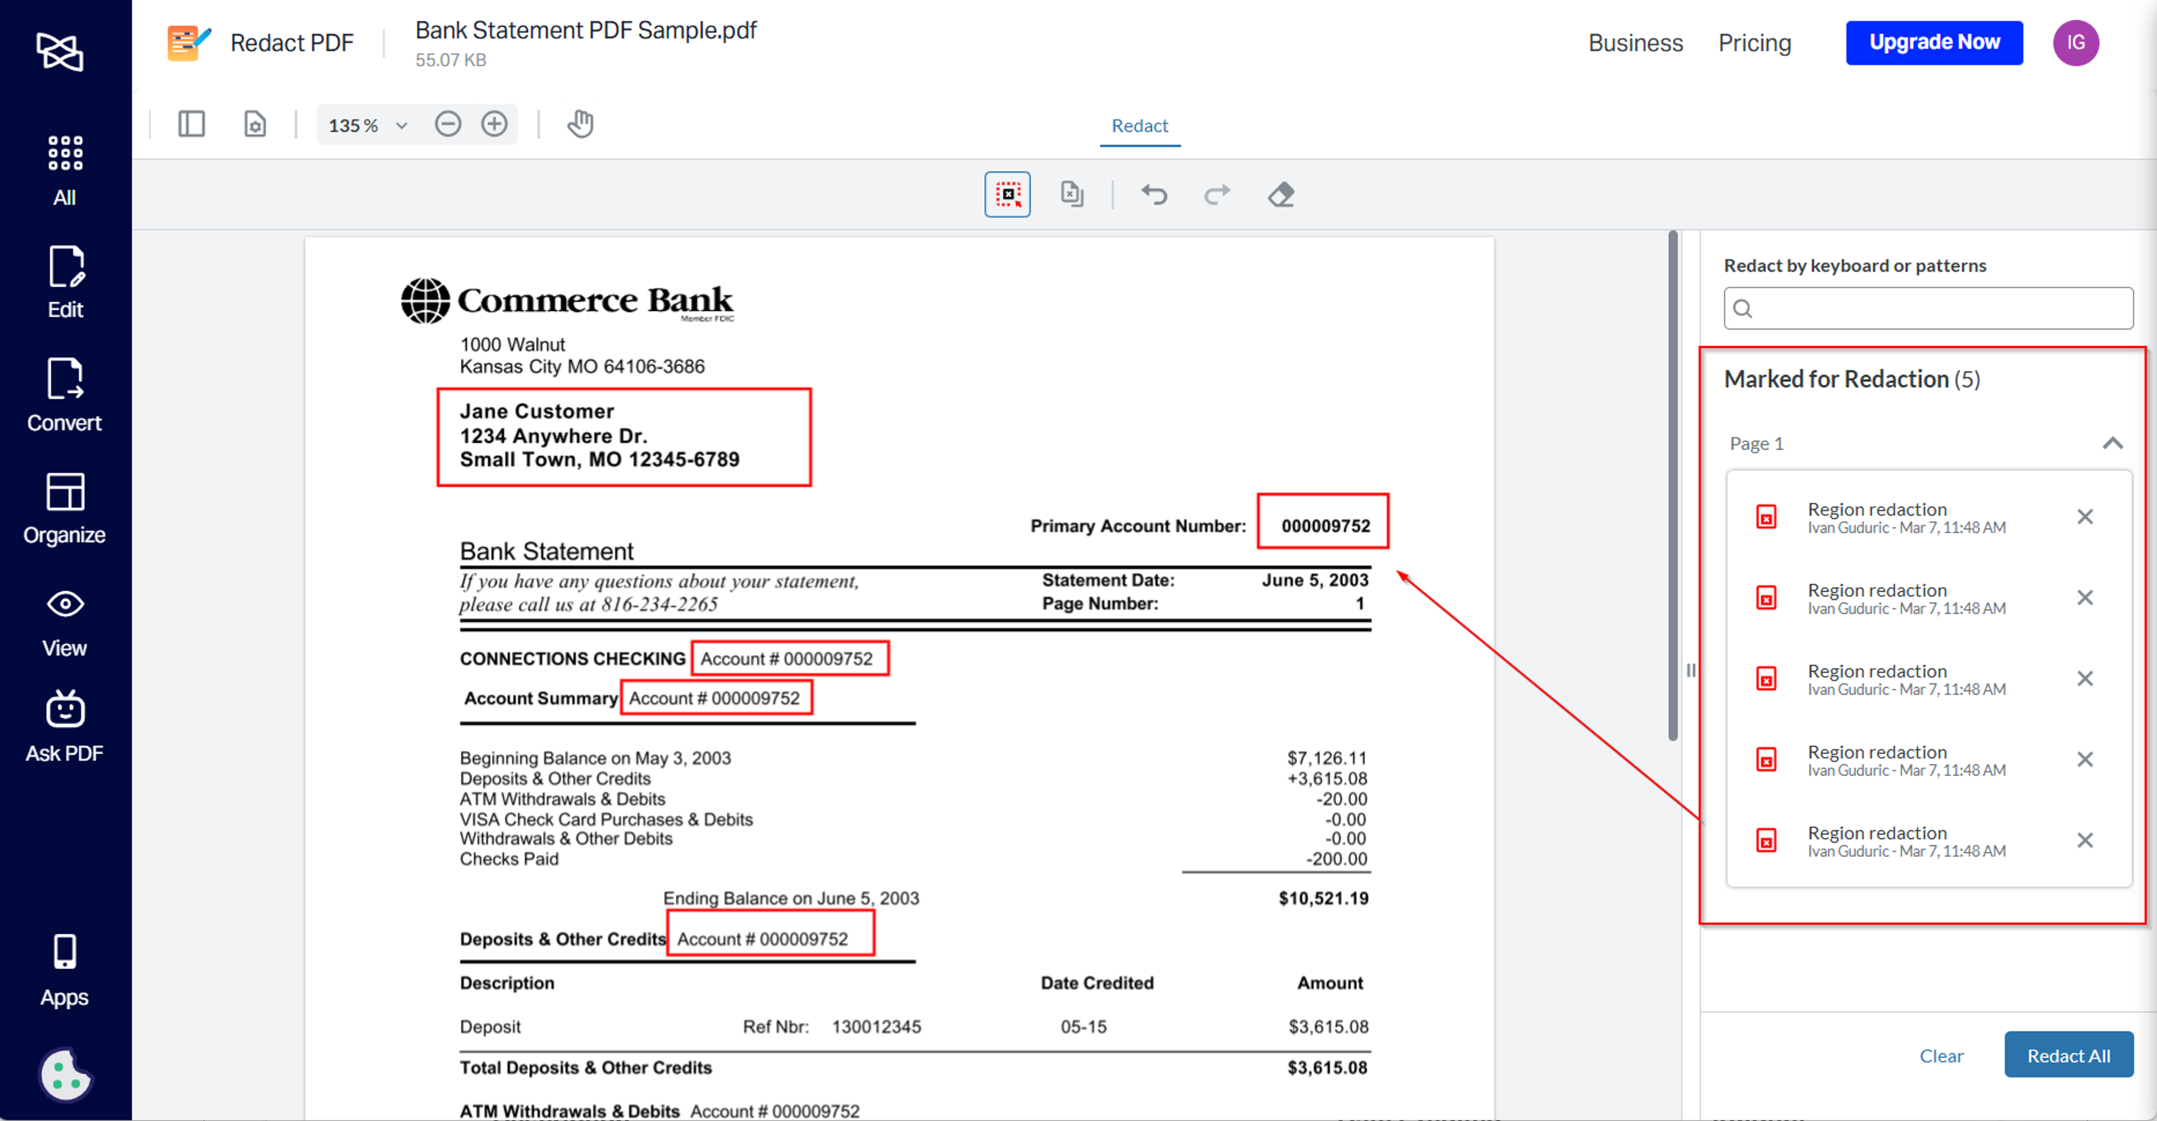The height and width of the screenshot is (1121, 2157).
Task: Click the Commerce Bank logo in document
Action: click(x=567, y=300)
